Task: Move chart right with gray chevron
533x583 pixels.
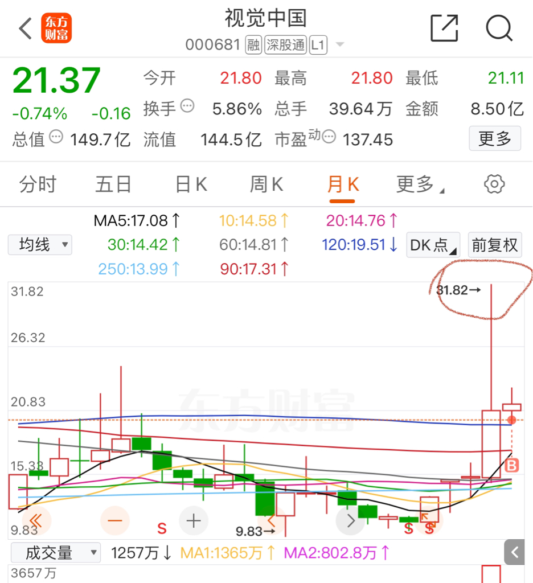Action: 350,520
